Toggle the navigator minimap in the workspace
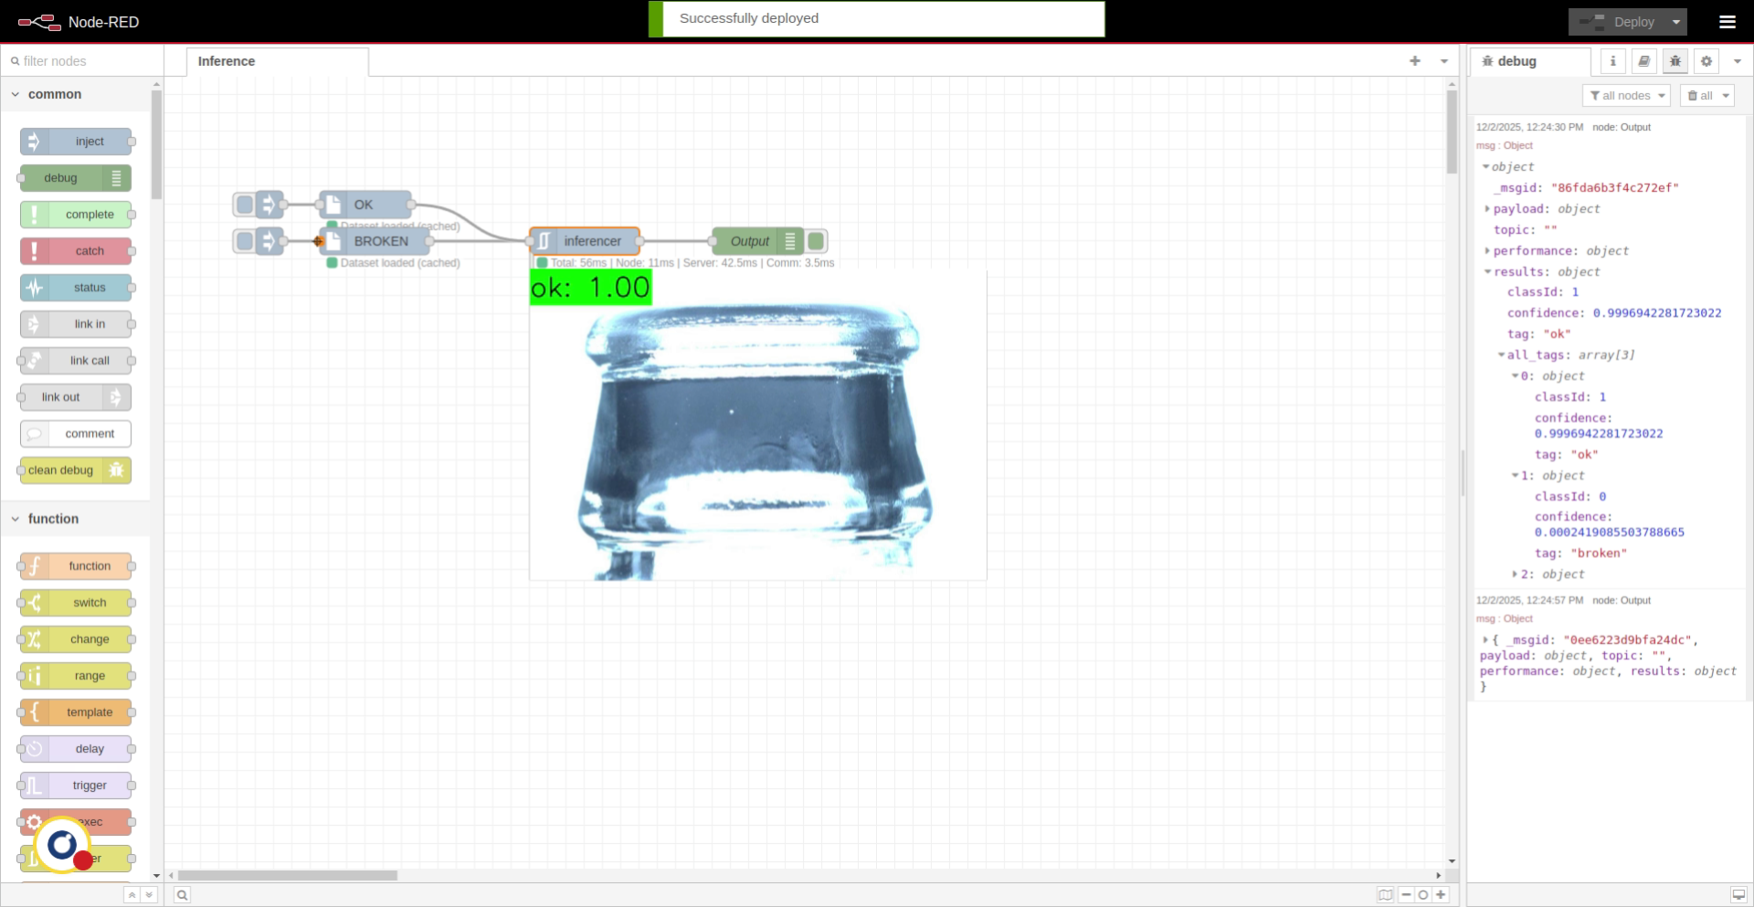 click(x=1386, y=895)
